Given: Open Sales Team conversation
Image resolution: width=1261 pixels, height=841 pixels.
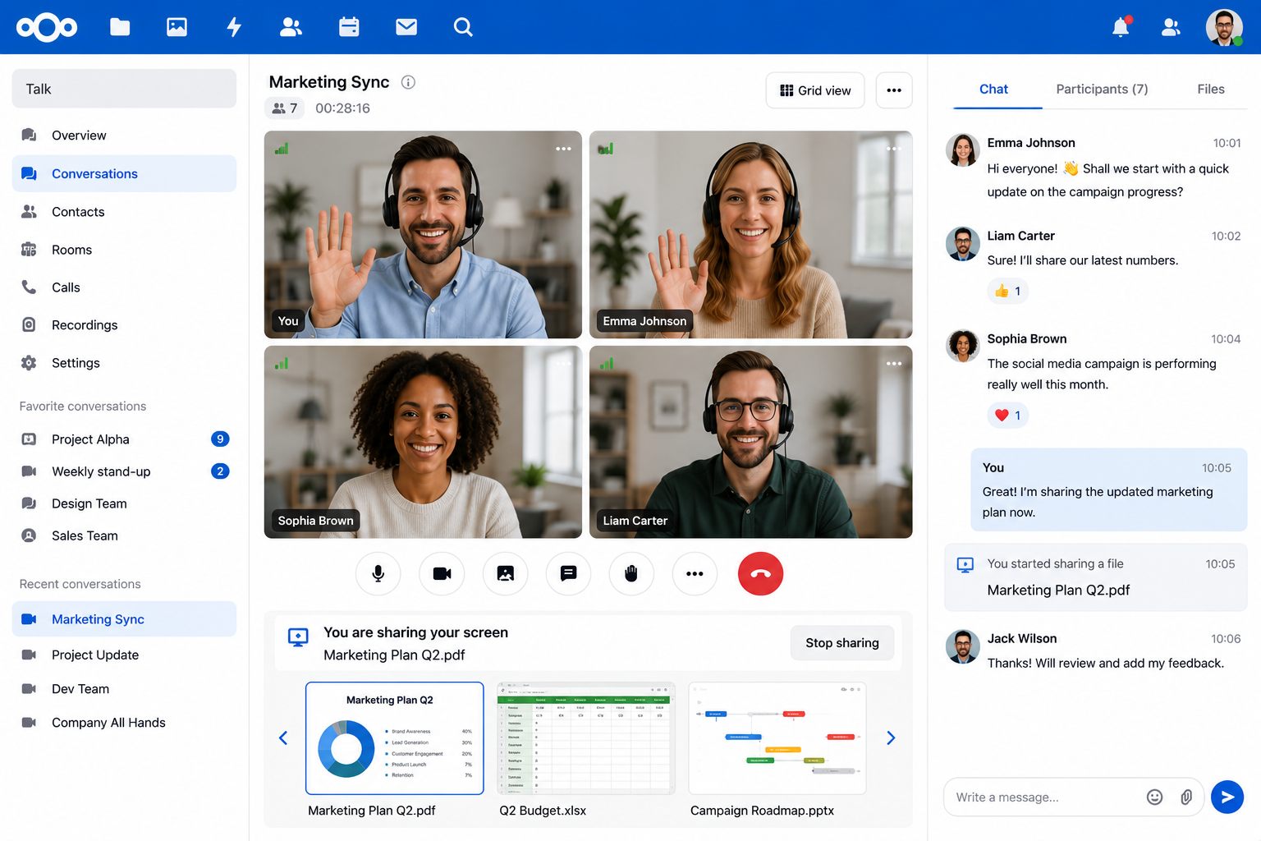Looking at the screenshot, I should click(x=124, y=535).
